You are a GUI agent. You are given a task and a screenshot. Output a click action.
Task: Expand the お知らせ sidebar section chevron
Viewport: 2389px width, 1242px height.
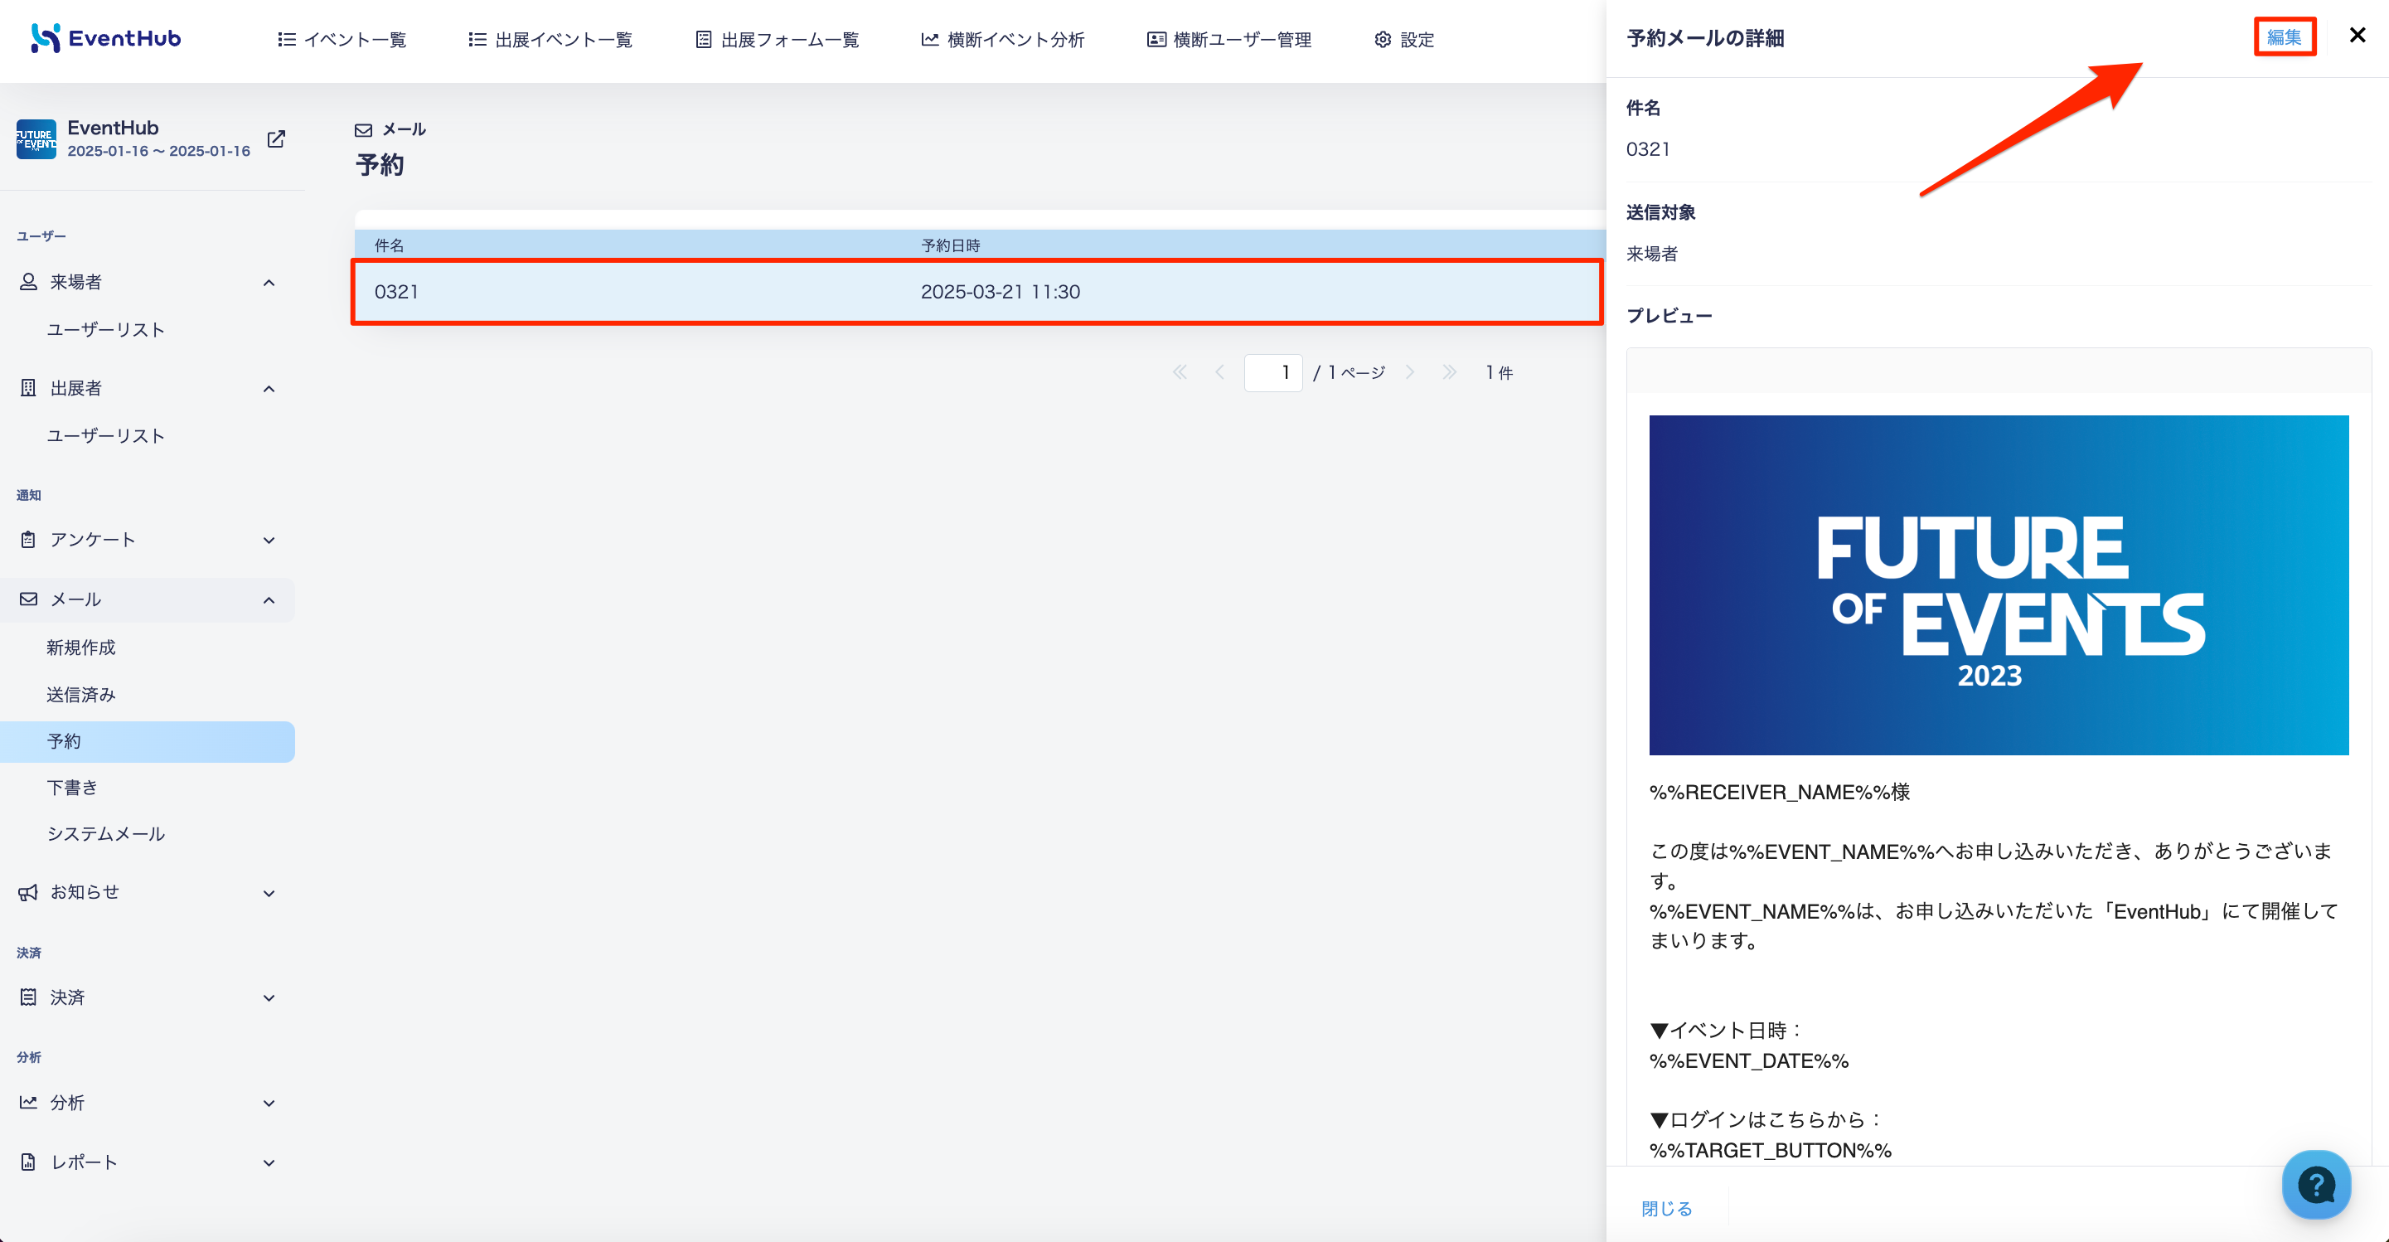click(269, 893)
